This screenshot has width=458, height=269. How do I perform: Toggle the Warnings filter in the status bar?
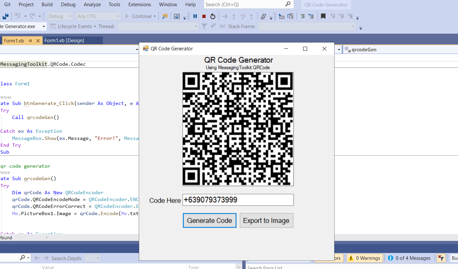click(365, 258)
